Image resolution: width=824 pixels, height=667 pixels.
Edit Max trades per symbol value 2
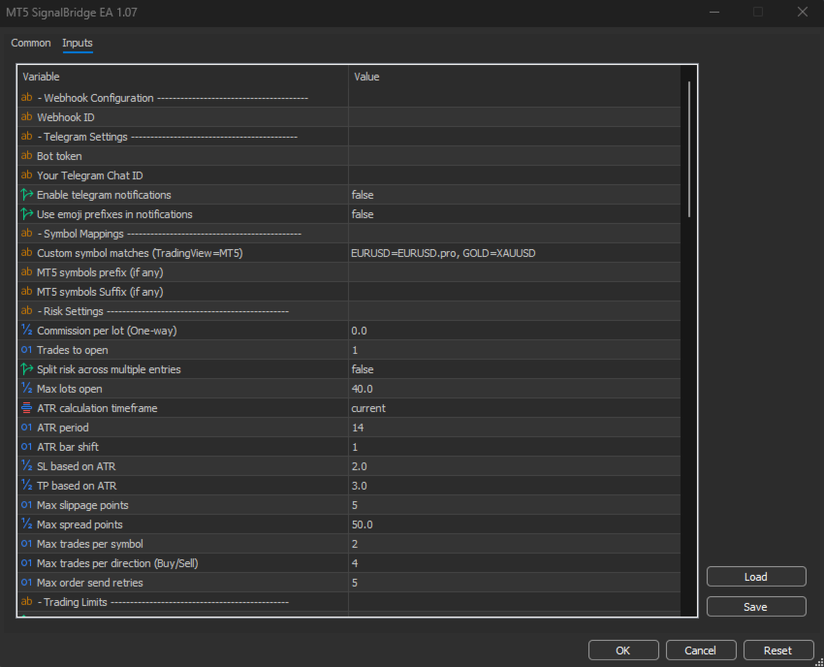515,544
